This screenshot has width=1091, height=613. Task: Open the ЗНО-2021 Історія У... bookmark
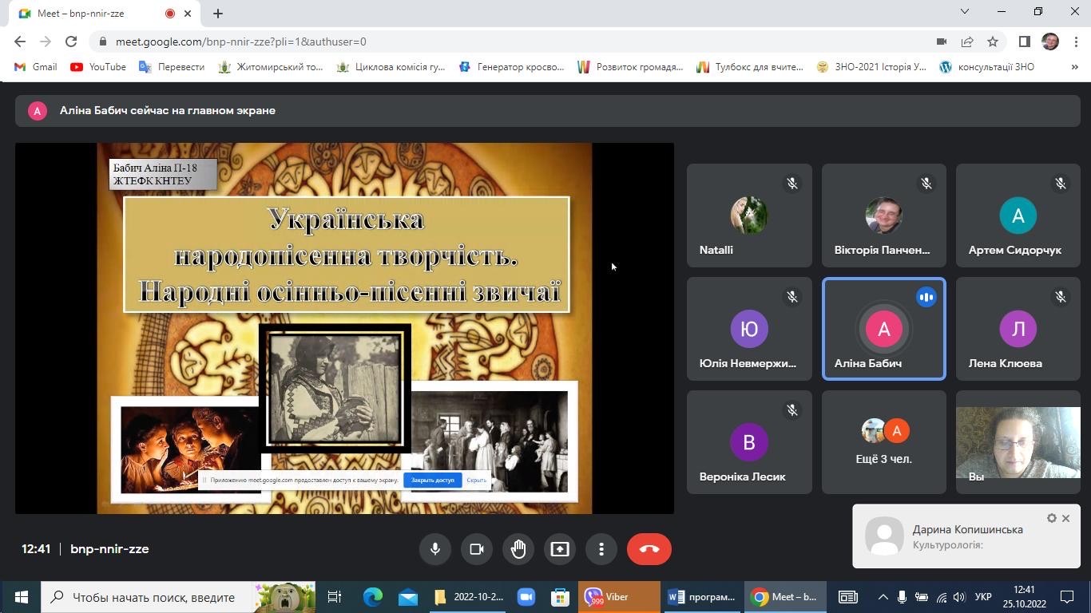point(871,67)
